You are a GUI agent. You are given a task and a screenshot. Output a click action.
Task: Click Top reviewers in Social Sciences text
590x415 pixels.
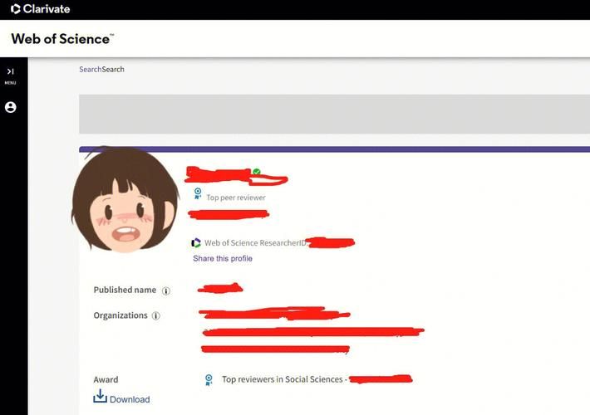click(283, 379)
